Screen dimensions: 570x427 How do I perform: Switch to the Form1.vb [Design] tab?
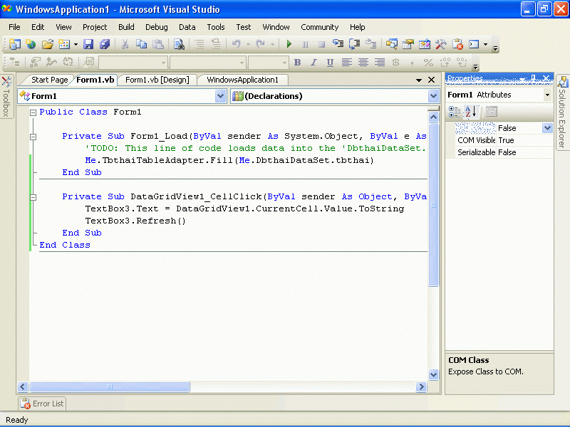(157, 80)
